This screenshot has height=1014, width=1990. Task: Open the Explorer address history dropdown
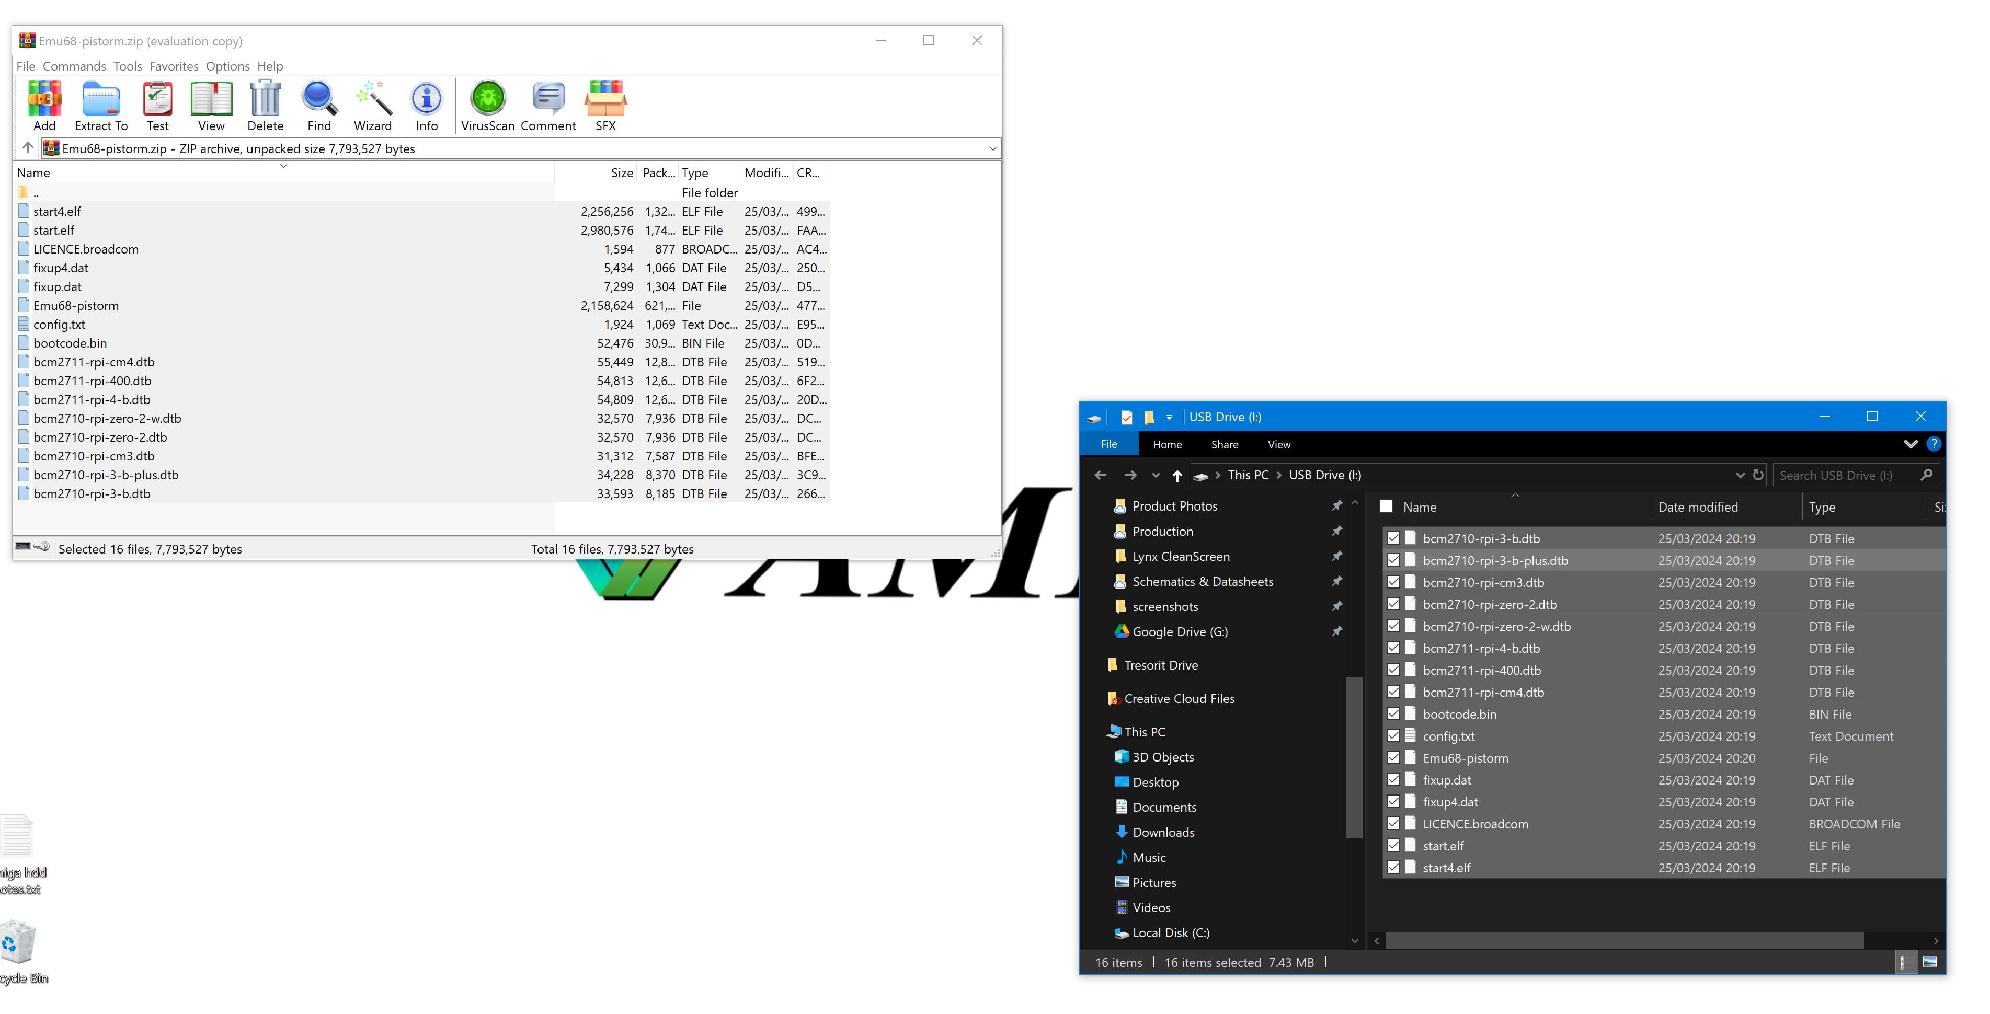(1740, 475)
